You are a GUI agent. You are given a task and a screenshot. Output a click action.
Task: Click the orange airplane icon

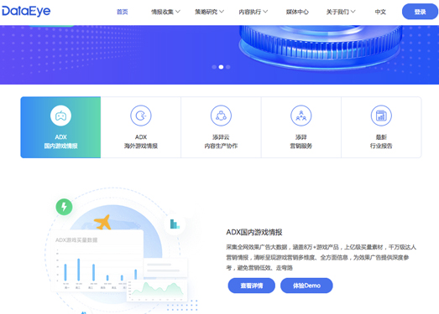point(102,223)
